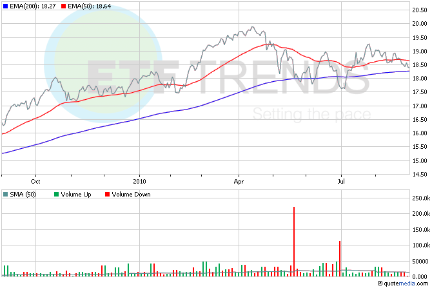Image resolution: width=432 pixels, height=288 pixels.
Task: Click the 250.0k volume axis label
Action: (x=421, y=198)
